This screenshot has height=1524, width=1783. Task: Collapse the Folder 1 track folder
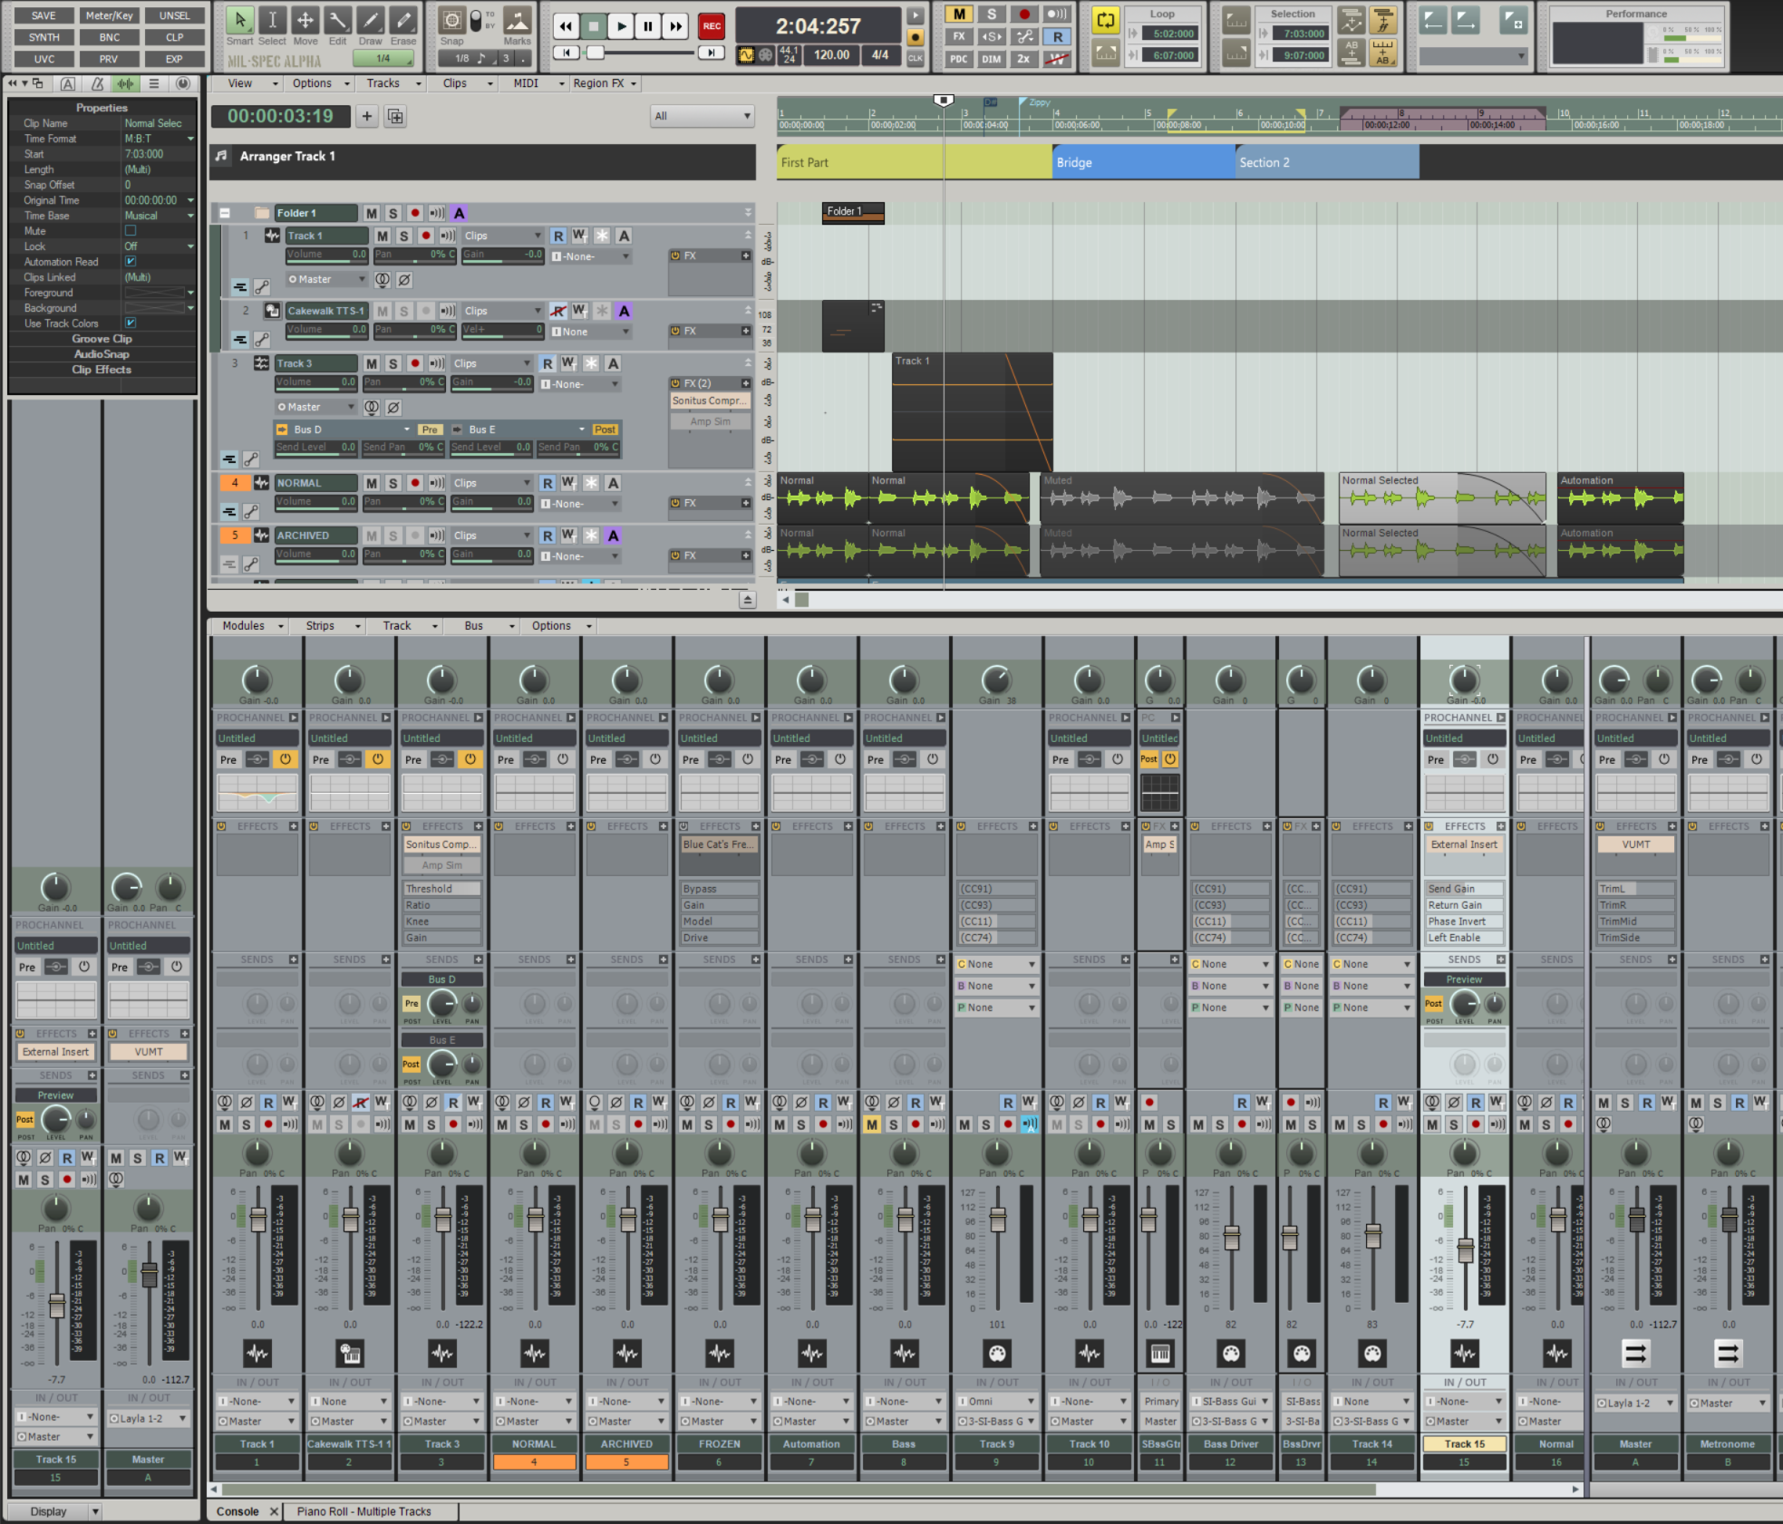point(225,213)
